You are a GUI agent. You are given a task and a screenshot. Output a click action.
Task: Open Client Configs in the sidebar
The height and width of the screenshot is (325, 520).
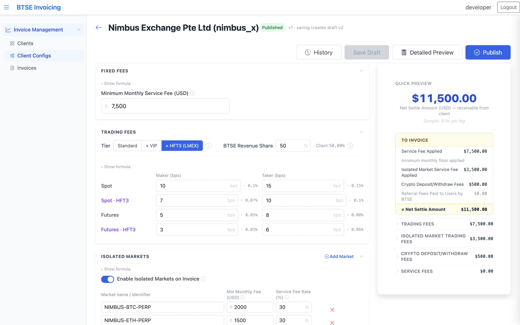[x=44, y=56]
